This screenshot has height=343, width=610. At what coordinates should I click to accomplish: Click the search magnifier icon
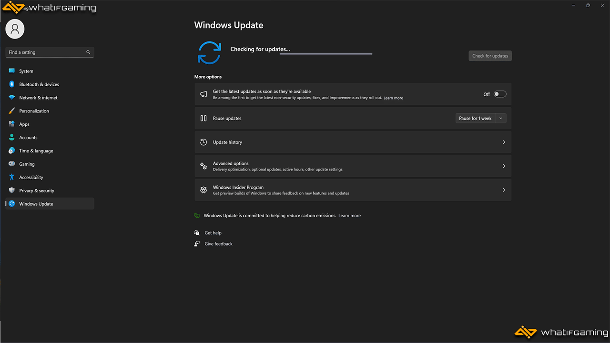click(x=88, y=52)
